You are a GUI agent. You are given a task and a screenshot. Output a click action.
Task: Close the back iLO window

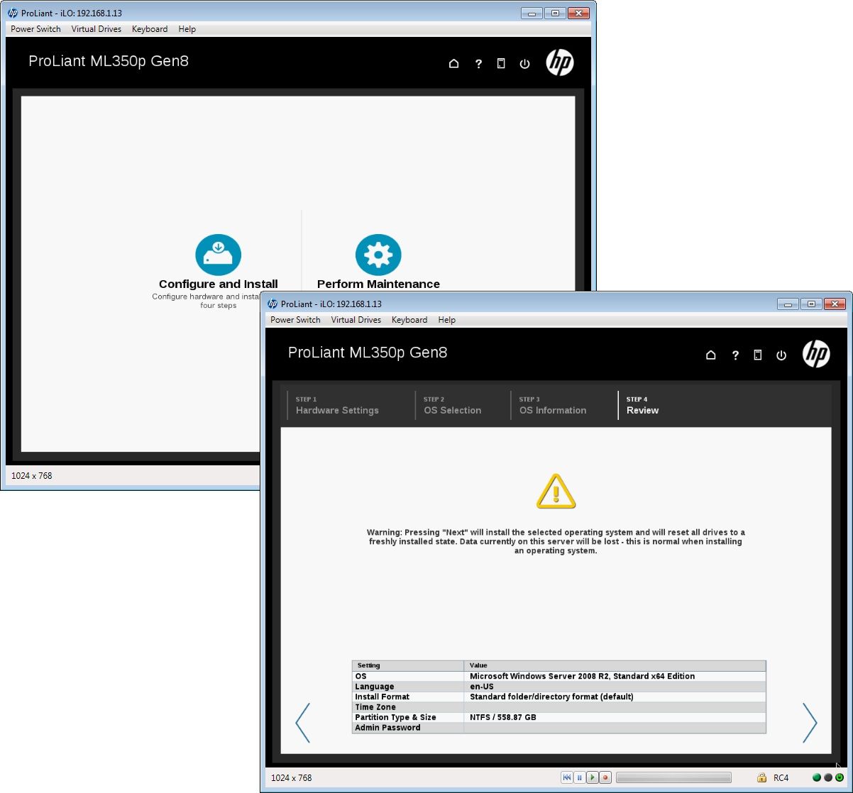point(580,13)
